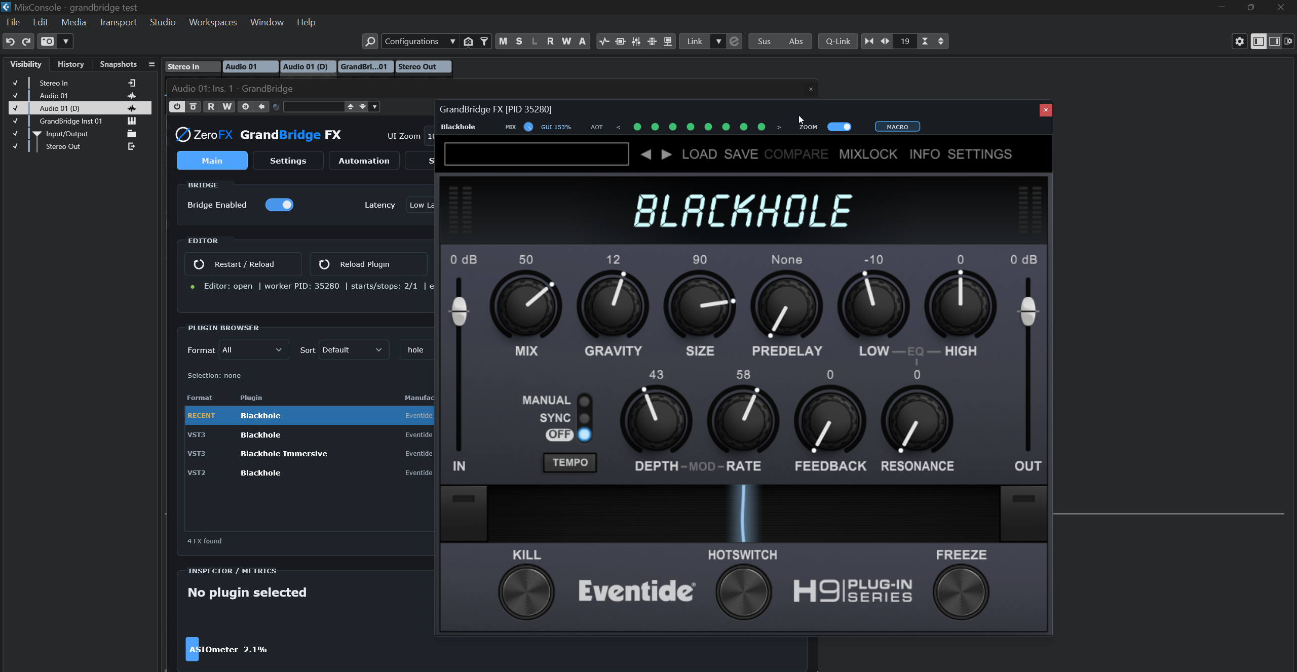Click the camera snapshot icon
1297x672 pixels.
[x=48, y=42]
